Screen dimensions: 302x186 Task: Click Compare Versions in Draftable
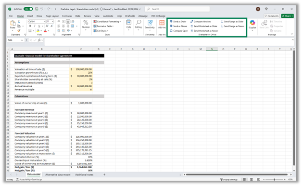tap(201, 21)
